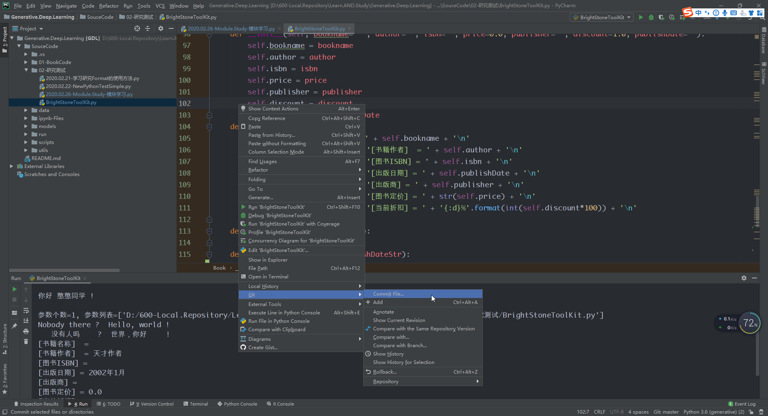
Task: Change CRLF line separator in status bar
Action: click(599, 412)
